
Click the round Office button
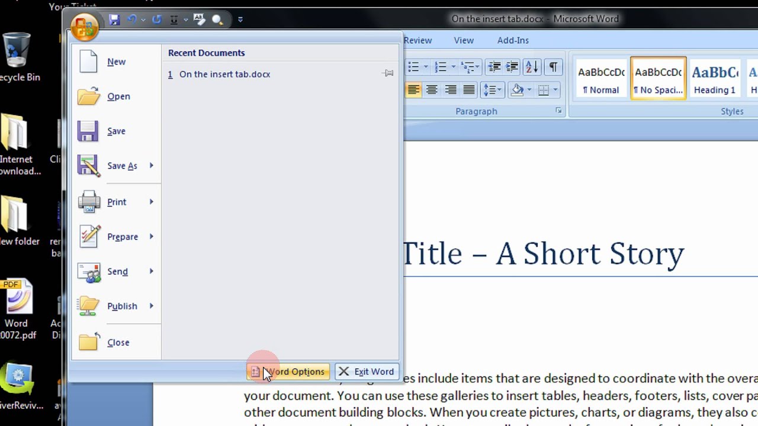84,25
